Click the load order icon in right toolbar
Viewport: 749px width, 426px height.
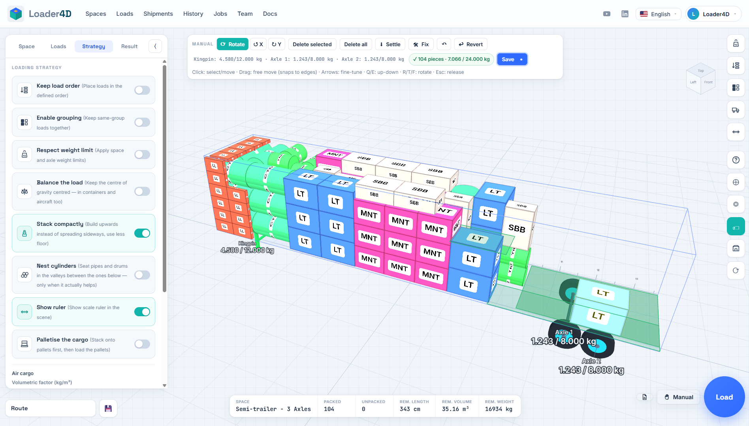(x=736, y=66)
